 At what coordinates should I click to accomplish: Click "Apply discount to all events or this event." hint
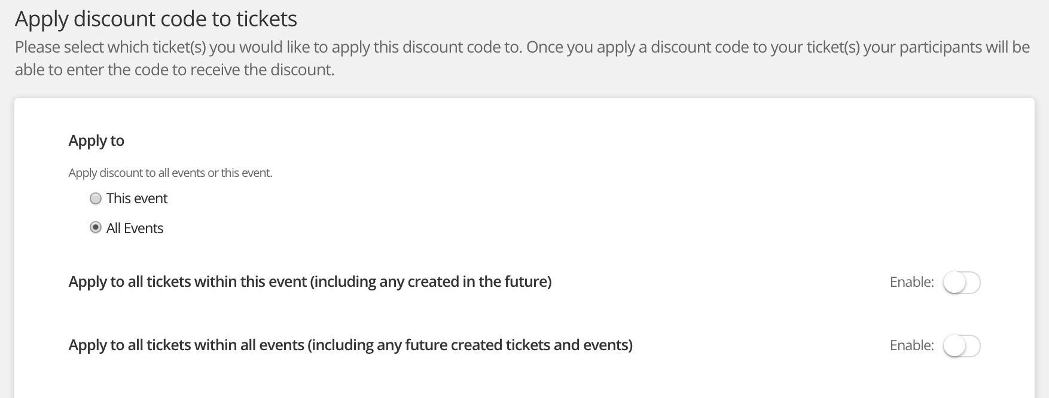tap(170, 173)
